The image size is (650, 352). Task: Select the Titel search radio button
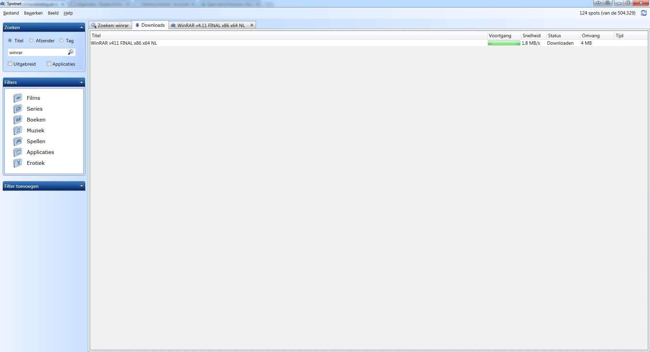(10, 40)
